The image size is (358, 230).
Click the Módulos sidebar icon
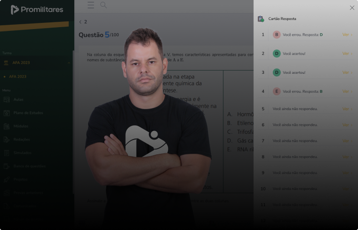click(x=7, y=126)
